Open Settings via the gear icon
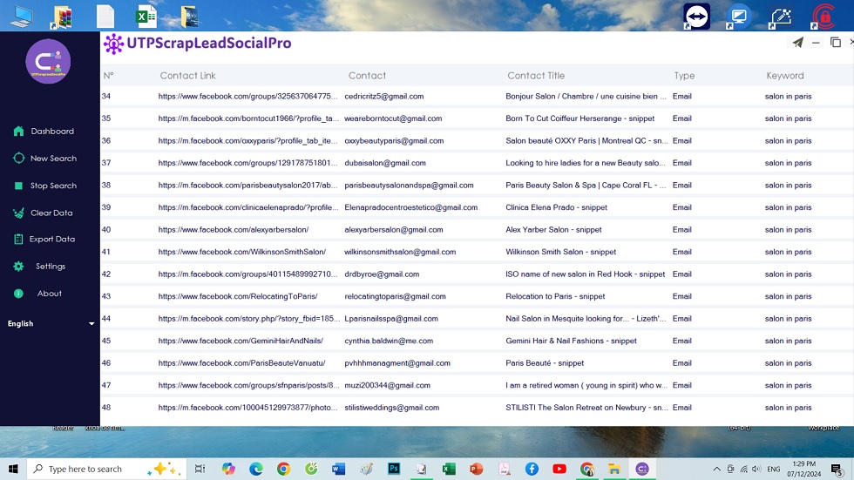The width and height of the screenshot is (854, 480). [x=18, y=267]
